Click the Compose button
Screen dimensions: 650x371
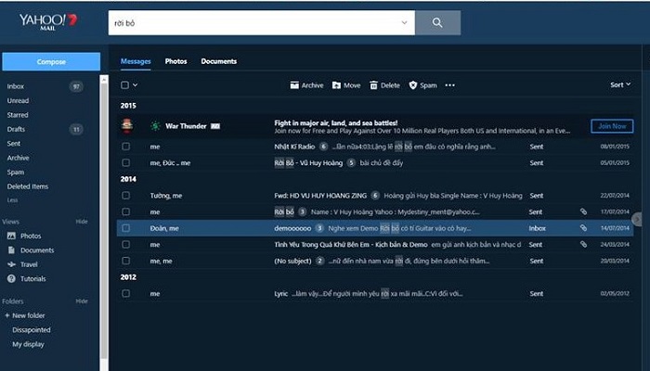click(x=51, y=62)
